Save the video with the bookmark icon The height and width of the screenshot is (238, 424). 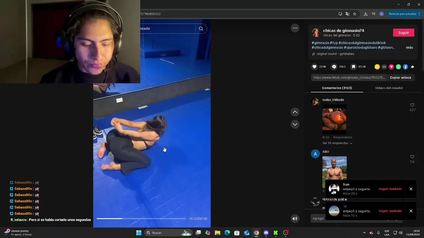click(x=353, y=67)
